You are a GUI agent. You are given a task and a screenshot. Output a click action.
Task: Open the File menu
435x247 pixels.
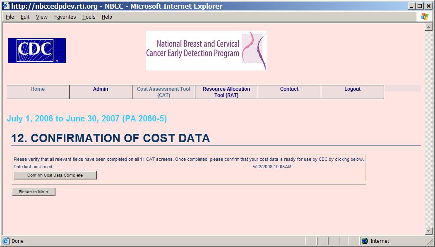click(10, 17)
